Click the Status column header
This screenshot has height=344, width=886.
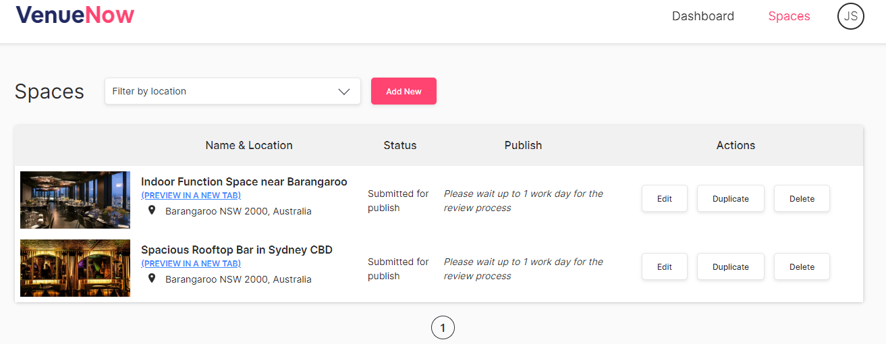coord(400,145)
